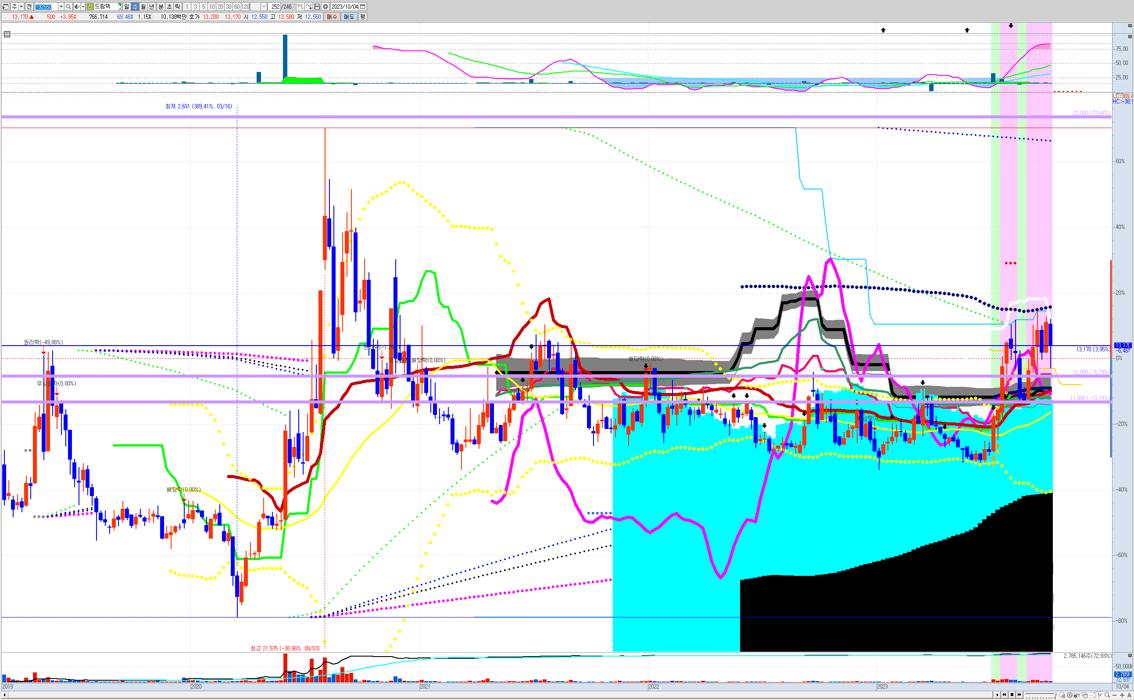Image resolution: width=1134 pixels, height=700 pixels.
Task: Focus the stock code field 192650
Action: tap(46, 7)
